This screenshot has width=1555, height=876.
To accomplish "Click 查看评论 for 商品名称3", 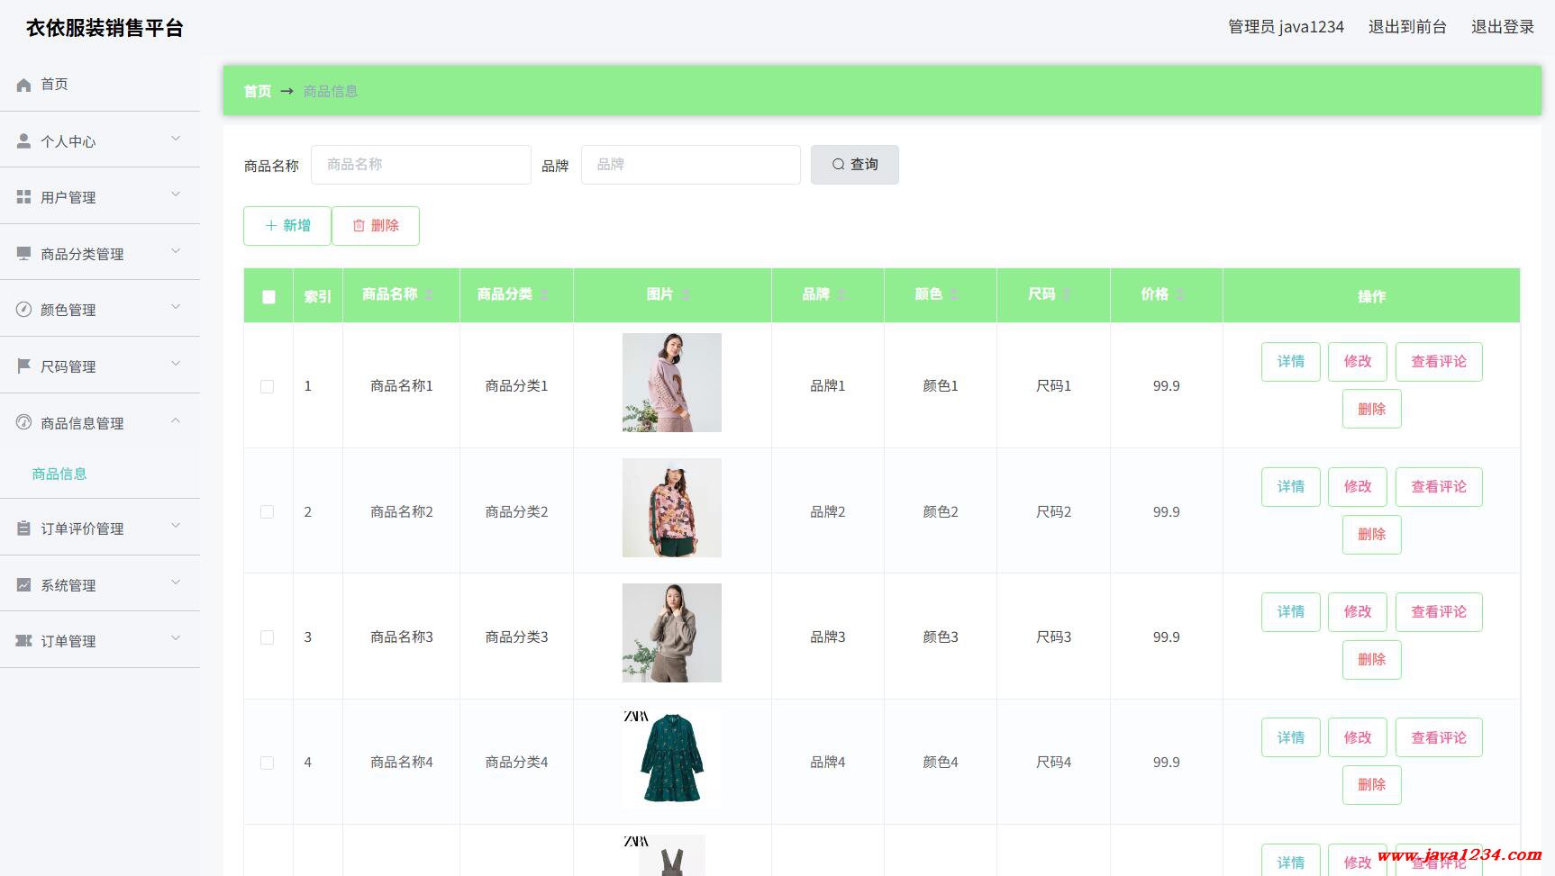I will click(x=1439, y=612).
